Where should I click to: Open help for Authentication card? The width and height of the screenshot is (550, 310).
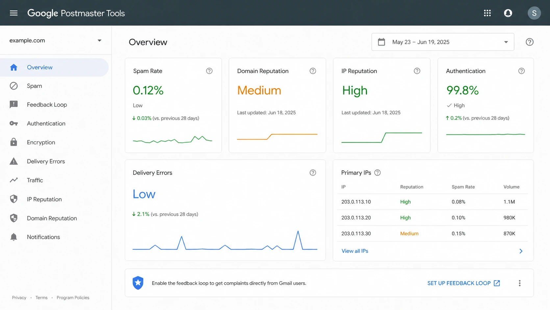(x=521, y=71)
